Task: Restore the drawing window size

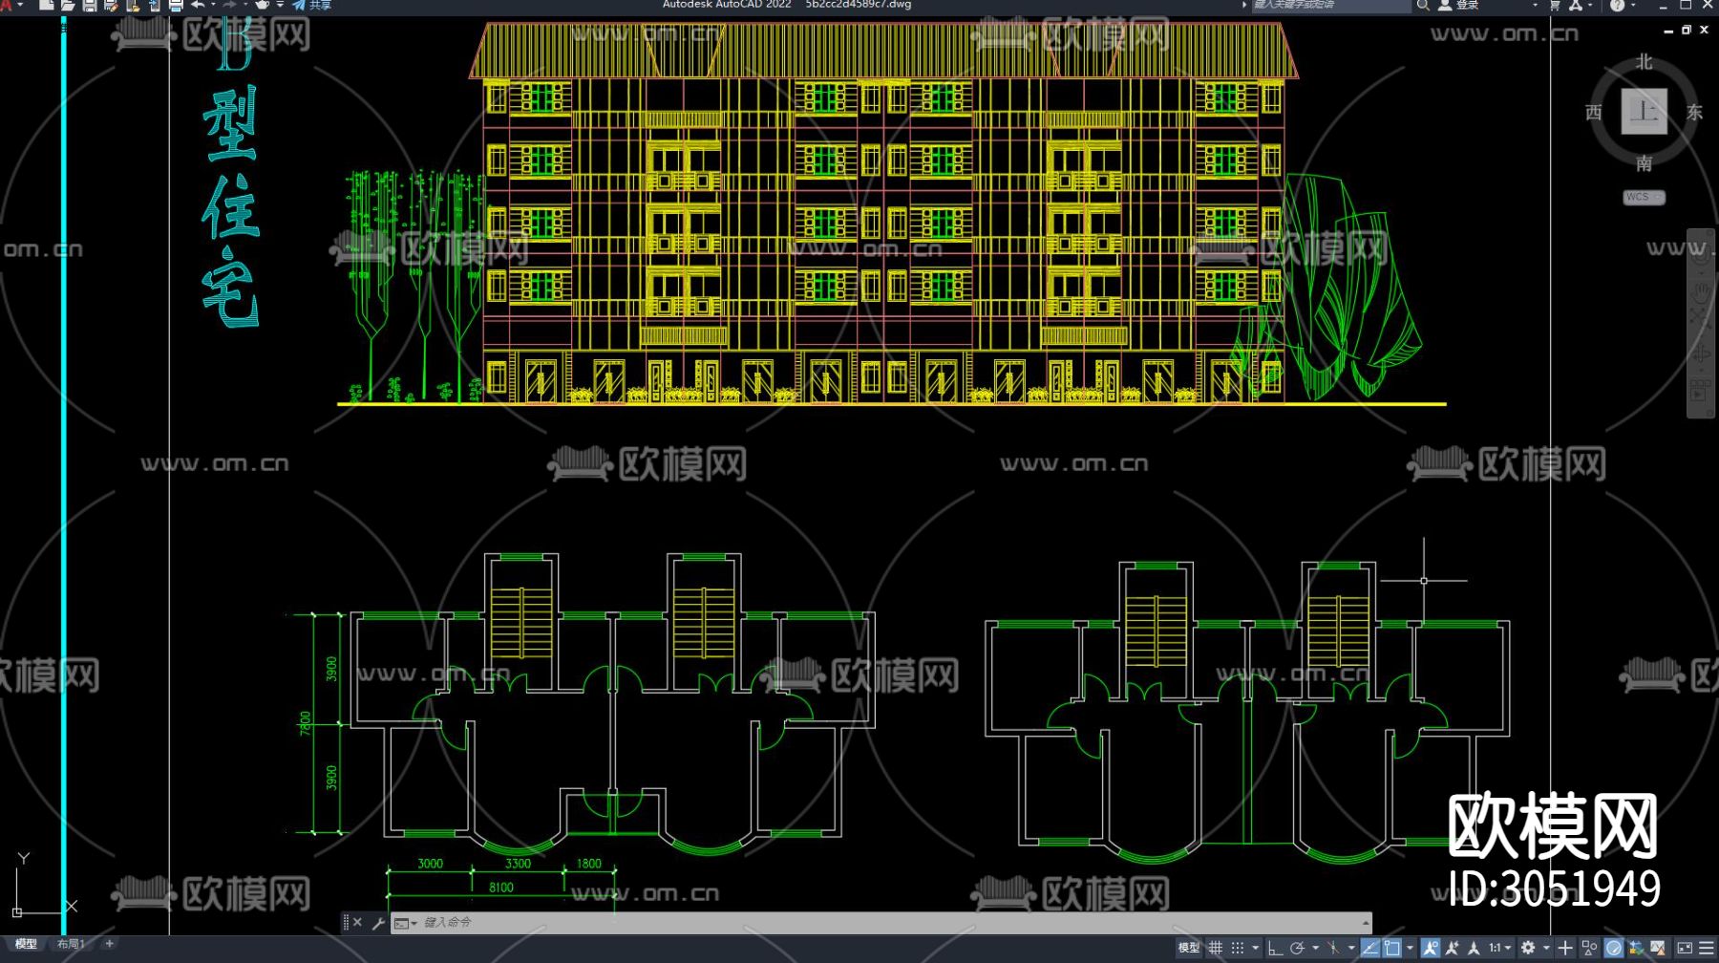Action: (1687, 31)
